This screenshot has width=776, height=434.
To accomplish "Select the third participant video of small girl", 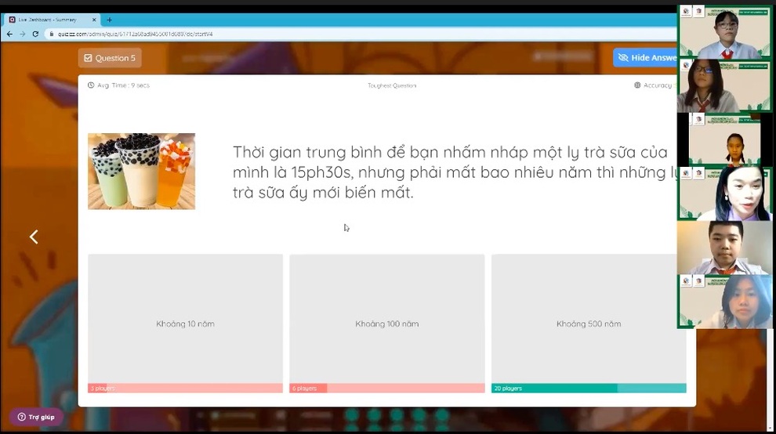I will (724, 139).
